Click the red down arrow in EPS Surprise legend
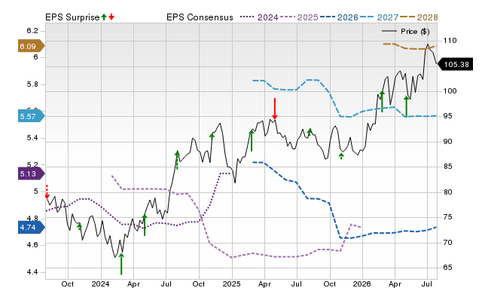482x288 pixels. click(x=111, y=17)
